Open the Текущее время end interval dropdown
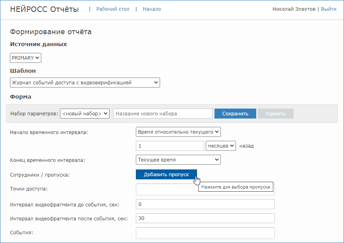This screenshot has width=344, height=243. pyautogui.click(x=178, y=160)
